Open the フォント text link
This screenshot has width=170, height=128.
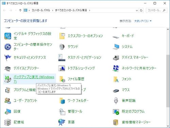(126, 79)
